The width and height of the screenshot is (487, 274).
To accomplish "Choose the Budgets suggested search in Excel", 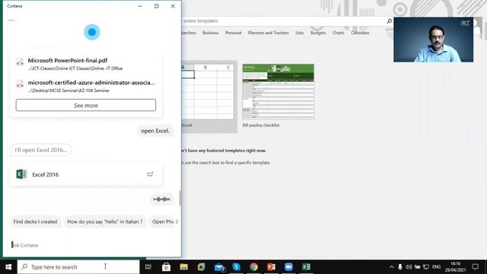I will [x=318, y=33].
